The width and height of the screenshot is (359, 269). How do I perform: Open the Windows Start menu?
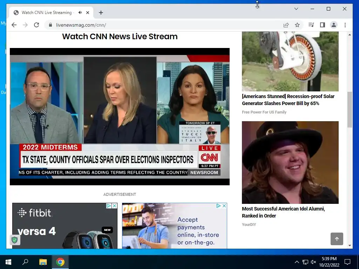[x=8, y=262]
